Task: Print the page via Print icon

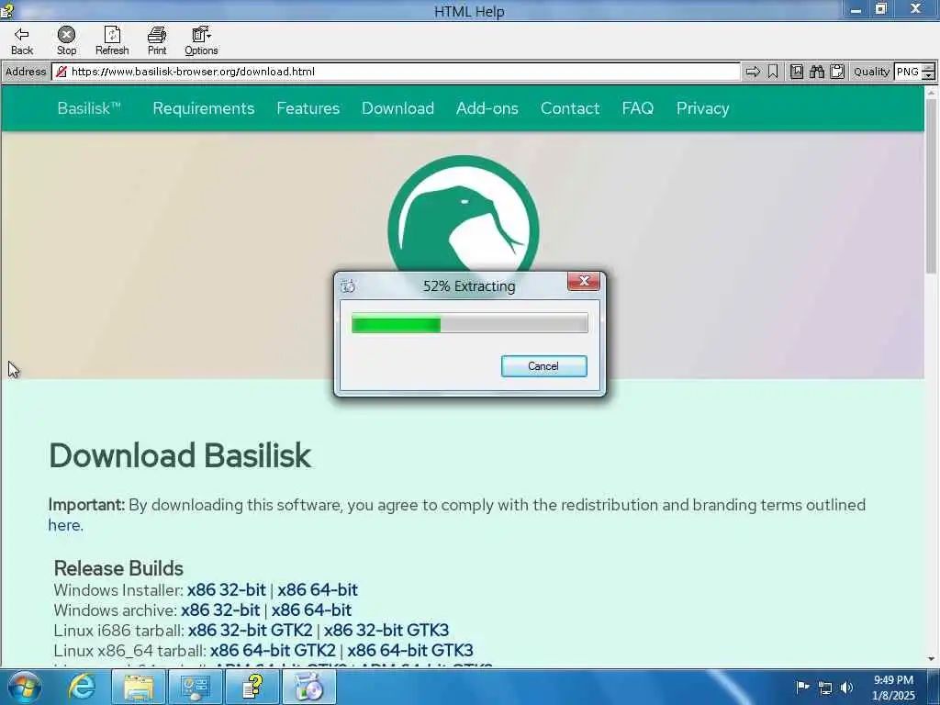Action: (157, 40)
